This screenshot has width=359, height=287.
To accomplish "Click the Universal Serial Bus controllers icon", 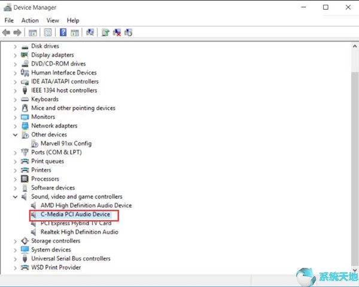I will pos(25,258).
